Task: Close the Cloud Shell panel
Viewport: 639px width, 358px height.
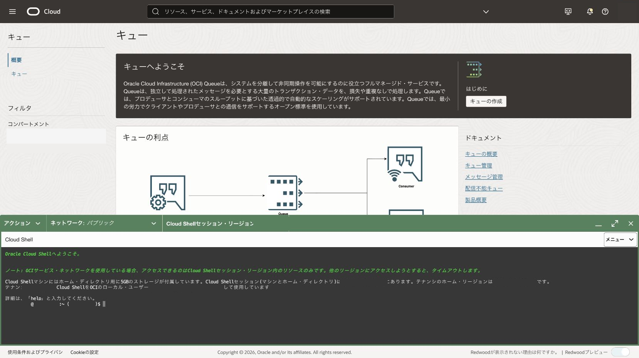Action: click(x=631, y=224)
